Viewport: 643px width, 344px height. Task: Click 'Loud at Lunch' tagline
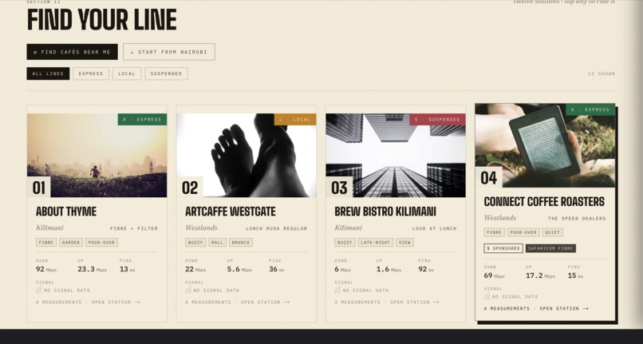tap(434, 228)
